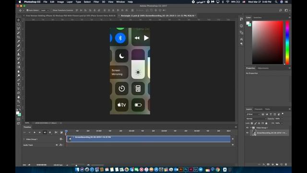Viewport: 307px width, 173px height.
Task: Mute the Audio Track
Action: tap(57, 145)
